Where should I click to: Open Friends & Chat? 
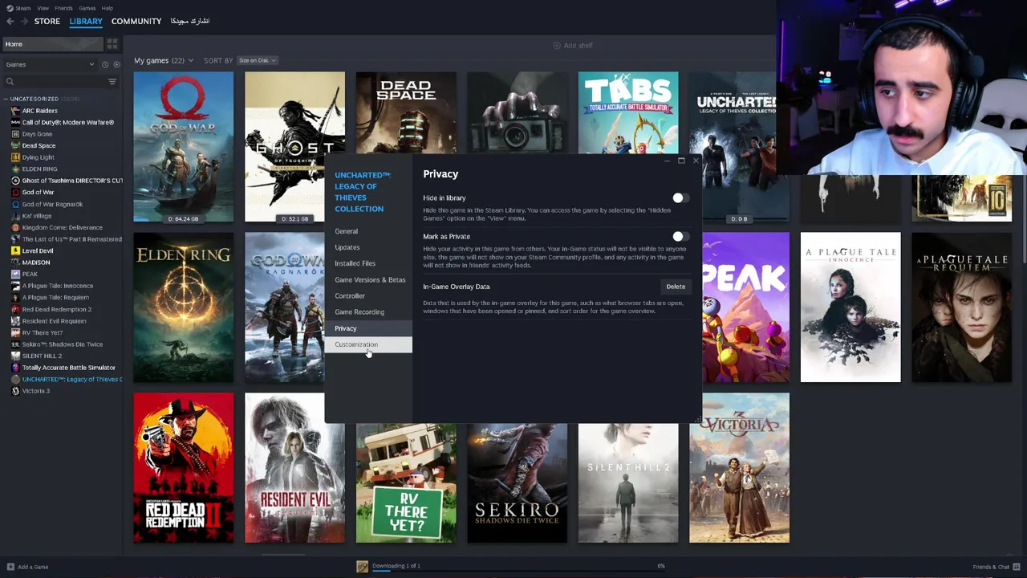click(992, 567)
